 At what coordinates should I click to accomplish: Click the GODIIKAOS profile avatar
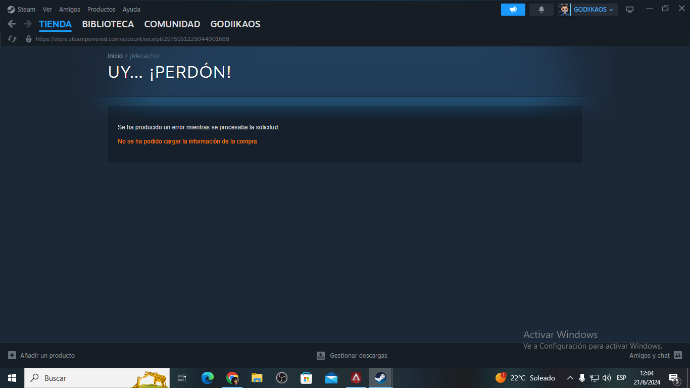point(564,10)
